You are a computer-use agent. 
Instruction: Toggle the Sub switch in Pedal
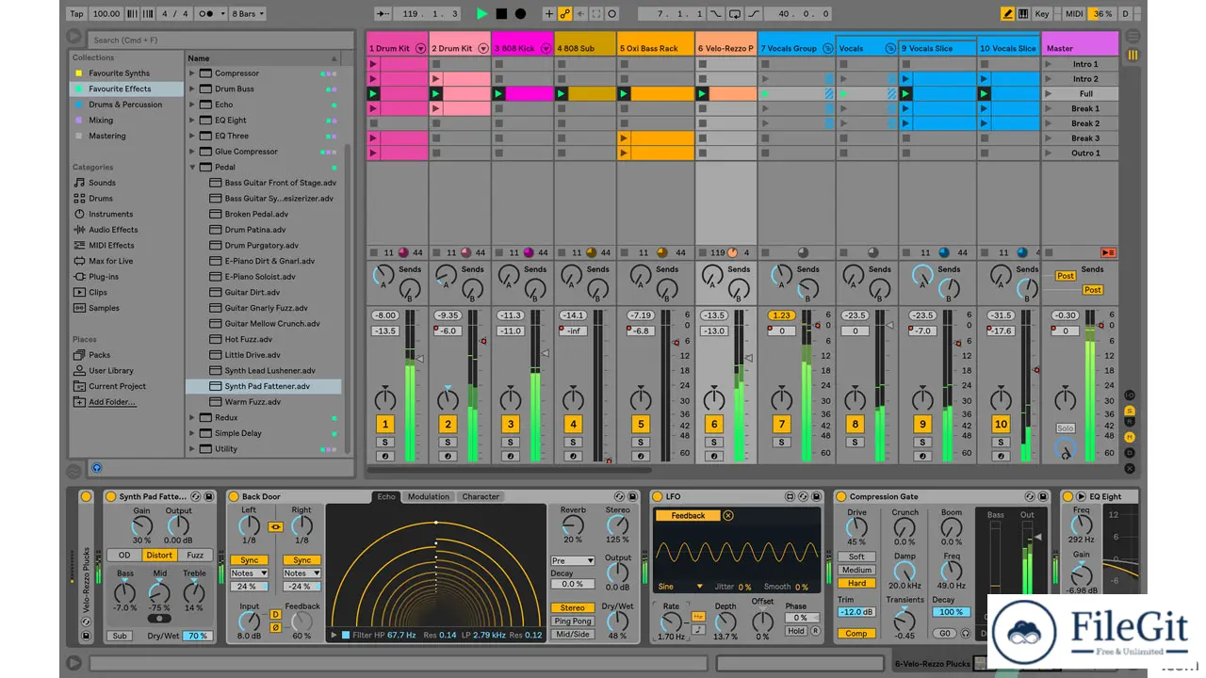[120, 636]
